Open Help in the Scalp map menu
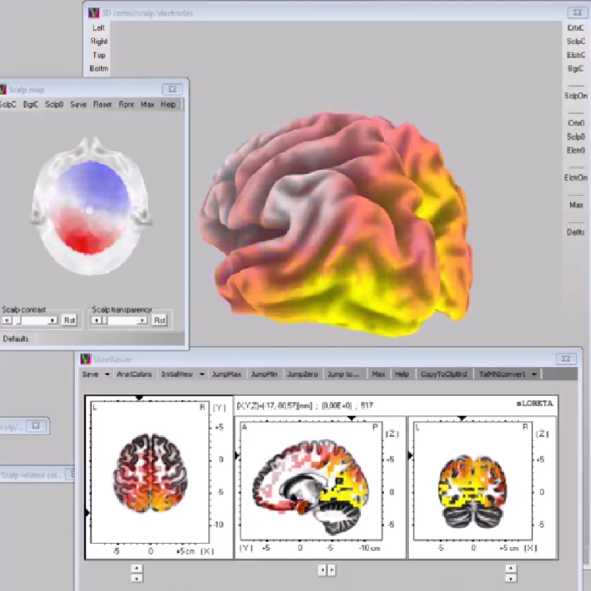Screen dimensions: 591x591 pyautogui.click(x=168, y=104)
